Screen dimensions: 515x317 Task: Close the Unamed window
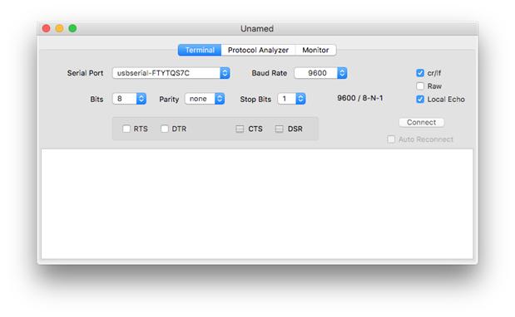click(47, 28)
